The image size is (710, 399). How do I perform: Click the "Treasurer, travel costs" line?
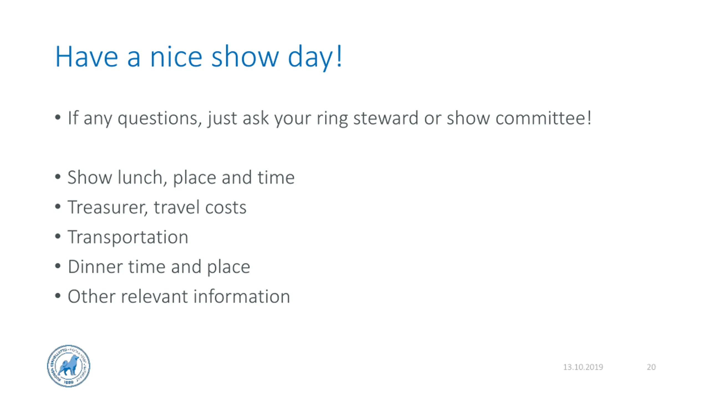pos(157,207)
